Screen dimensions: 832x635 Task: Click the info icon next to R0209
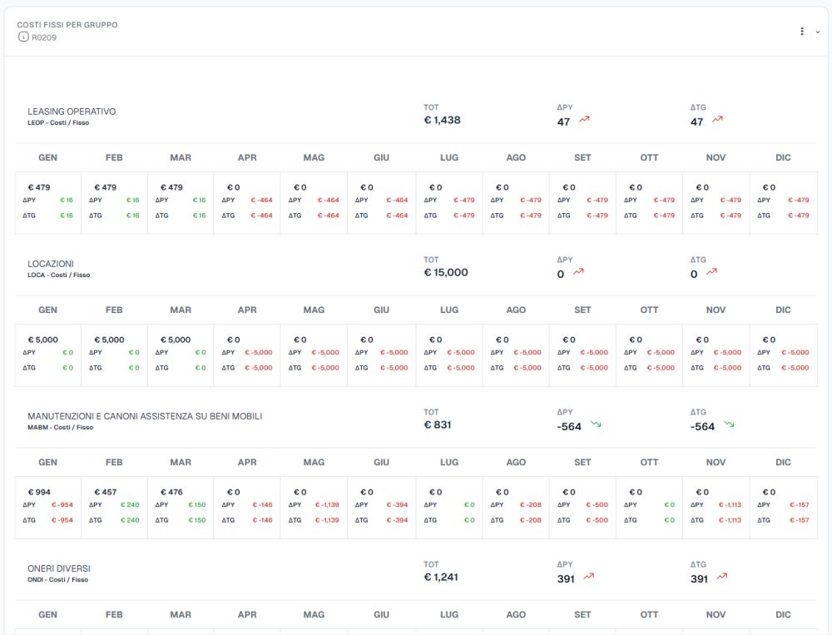tap(23, 37)
